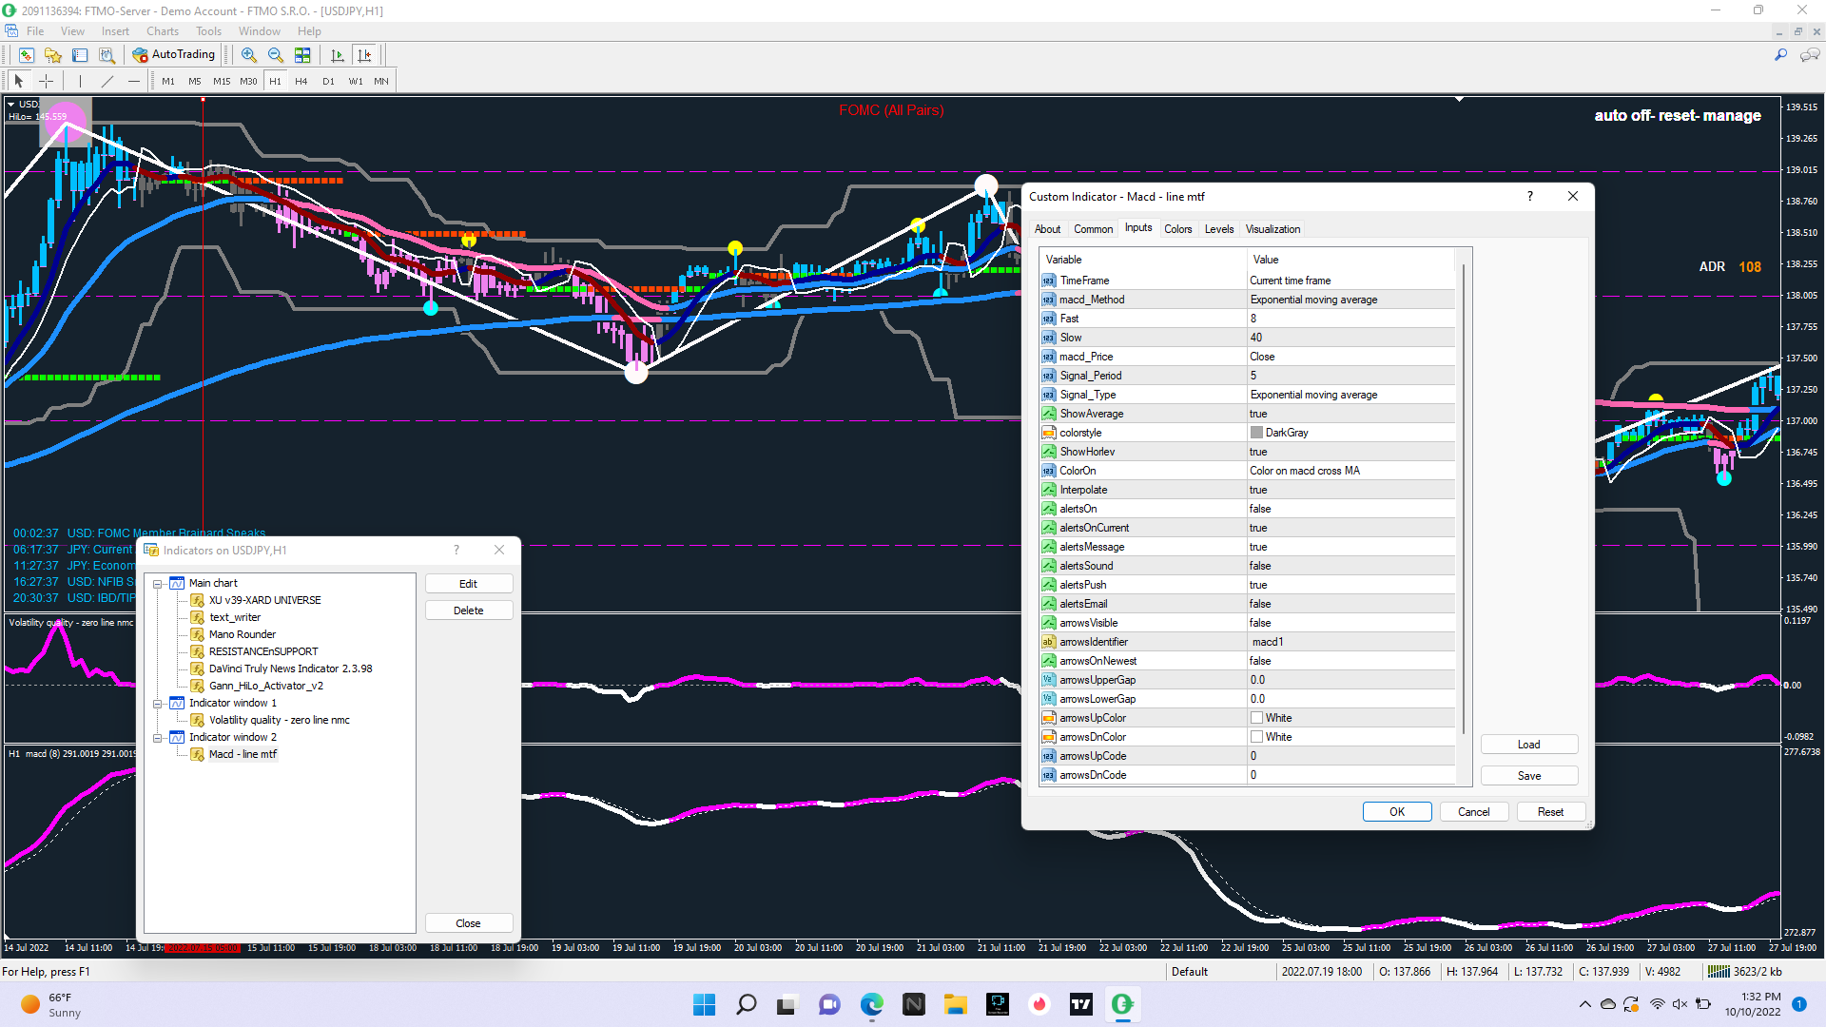Toggle the AutoTrading button
Image resolution: width=1826 pixels, height=1027 pixels.
tap(174, 55)
